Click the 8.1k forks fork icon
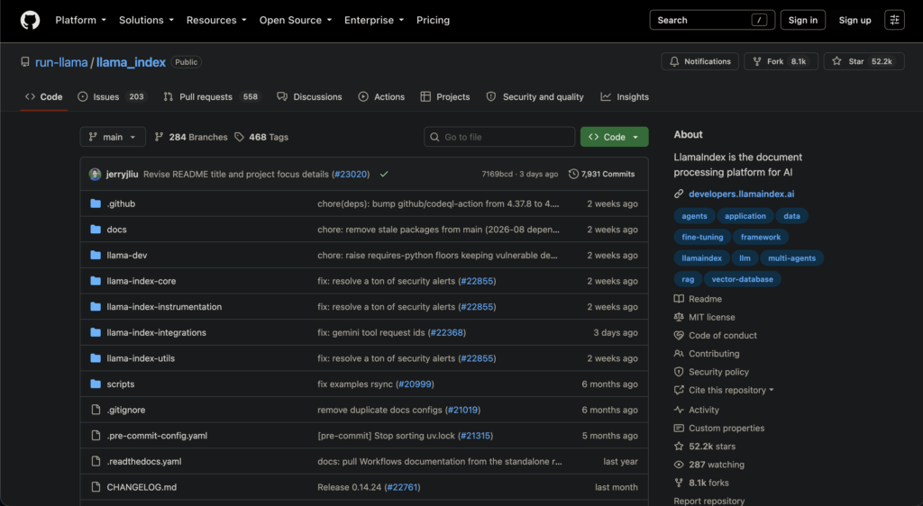This screenshot has width=923, height=506. [679, 483]
